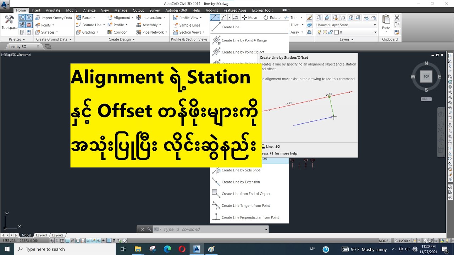
Task: Click Import Survey Data
Action: (x=53, y=18)
